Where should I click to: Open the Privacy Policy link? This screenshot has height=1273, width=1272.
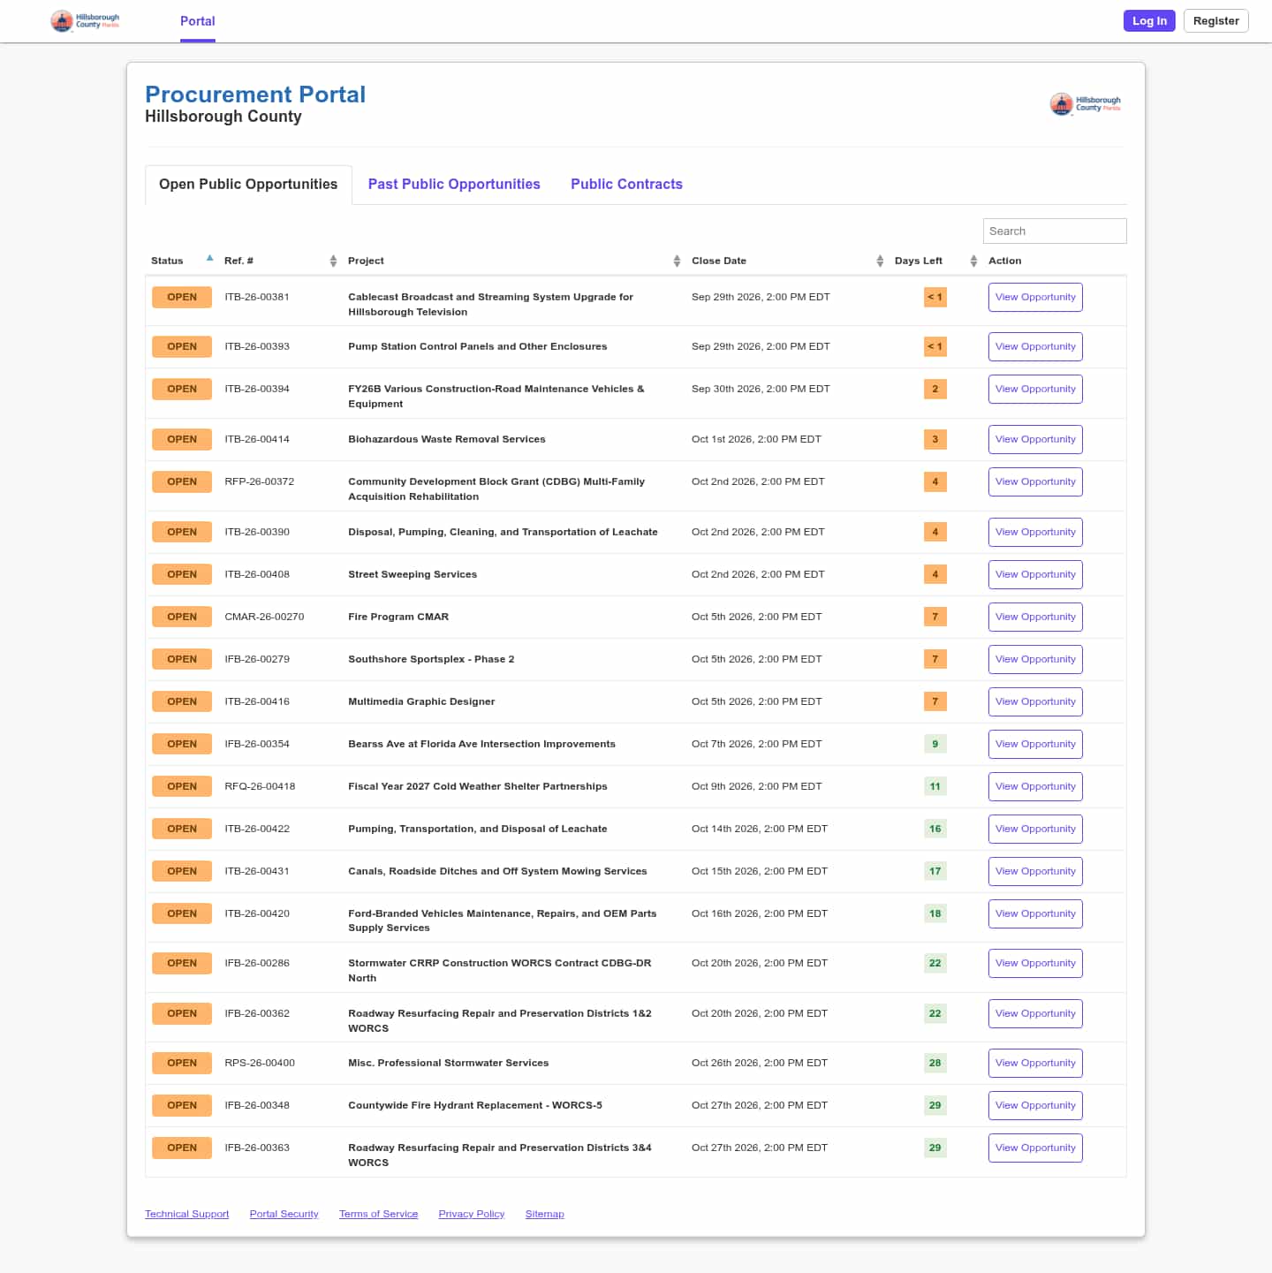tap(471, 1214)
